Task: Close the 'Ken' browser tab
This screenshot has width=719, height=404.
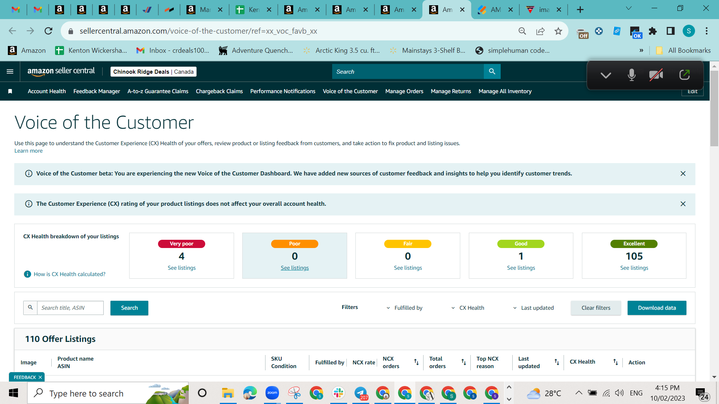Action: click(x=269, y=10)
